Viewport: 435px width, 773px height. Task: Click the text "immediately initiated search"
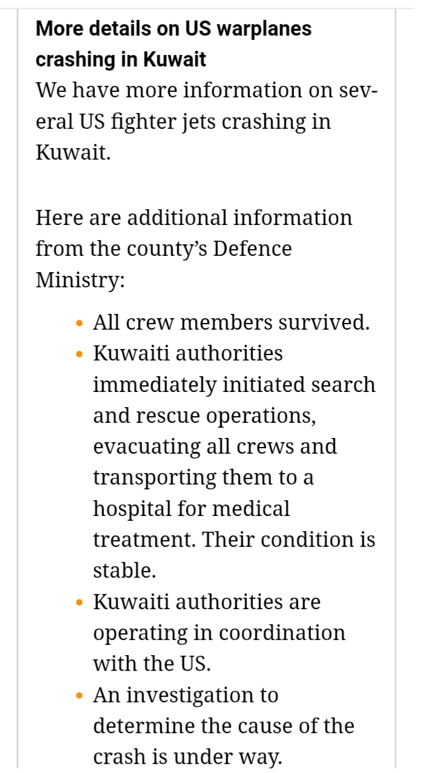tap(234, 385)
